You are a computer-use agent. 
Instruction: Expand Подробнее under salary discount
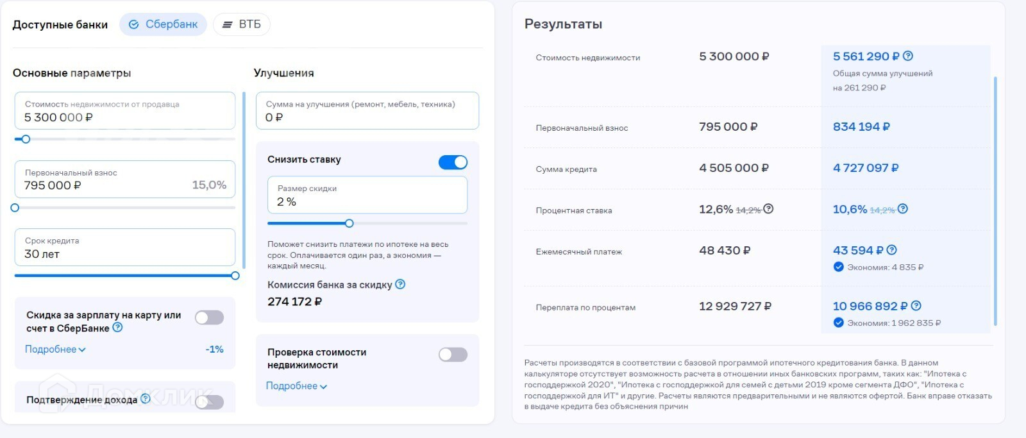tap(55, 350)
